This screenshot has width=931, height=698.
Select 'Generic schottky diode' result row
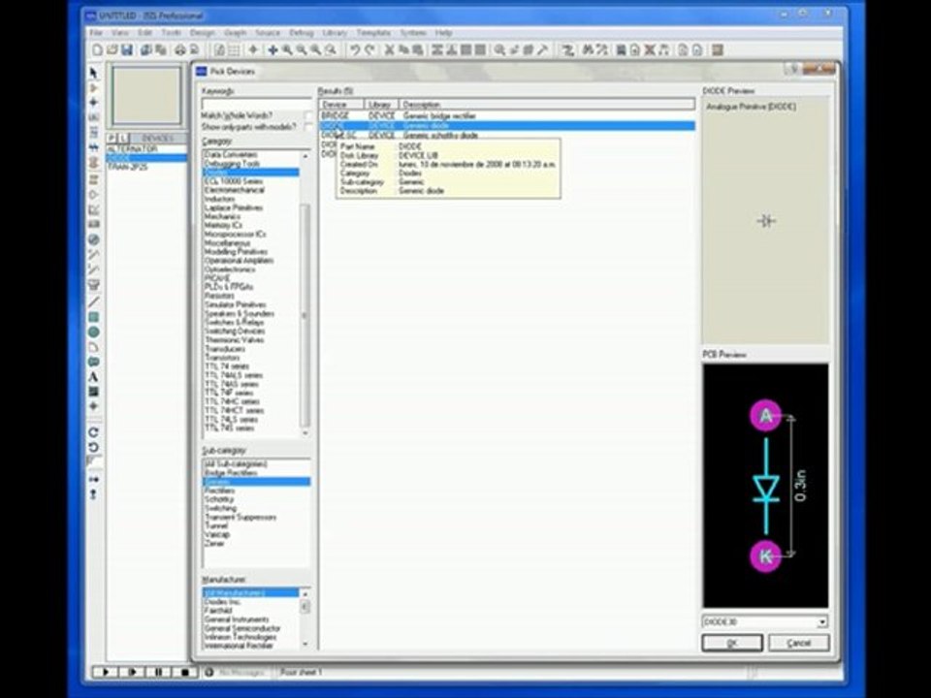coord(507,136)
